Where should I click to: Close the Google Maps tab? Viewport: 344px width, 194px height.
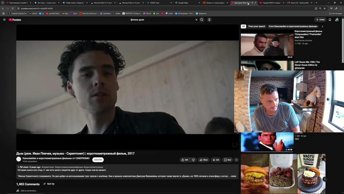199,3
